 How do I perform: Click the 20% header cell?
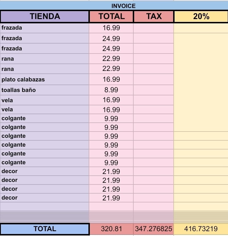tap(201, 16)
